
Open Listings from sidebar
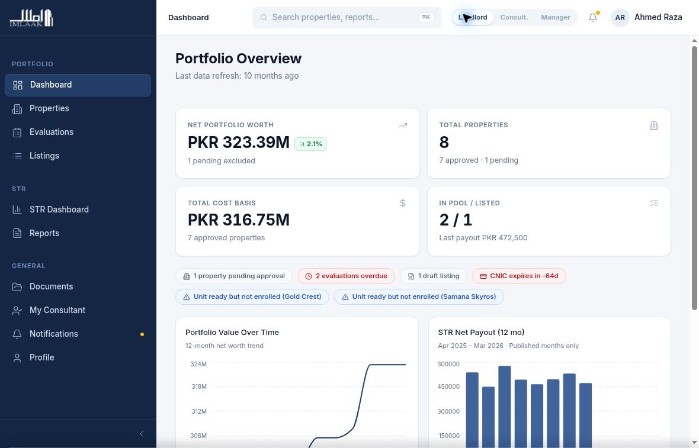click(78, 156)
